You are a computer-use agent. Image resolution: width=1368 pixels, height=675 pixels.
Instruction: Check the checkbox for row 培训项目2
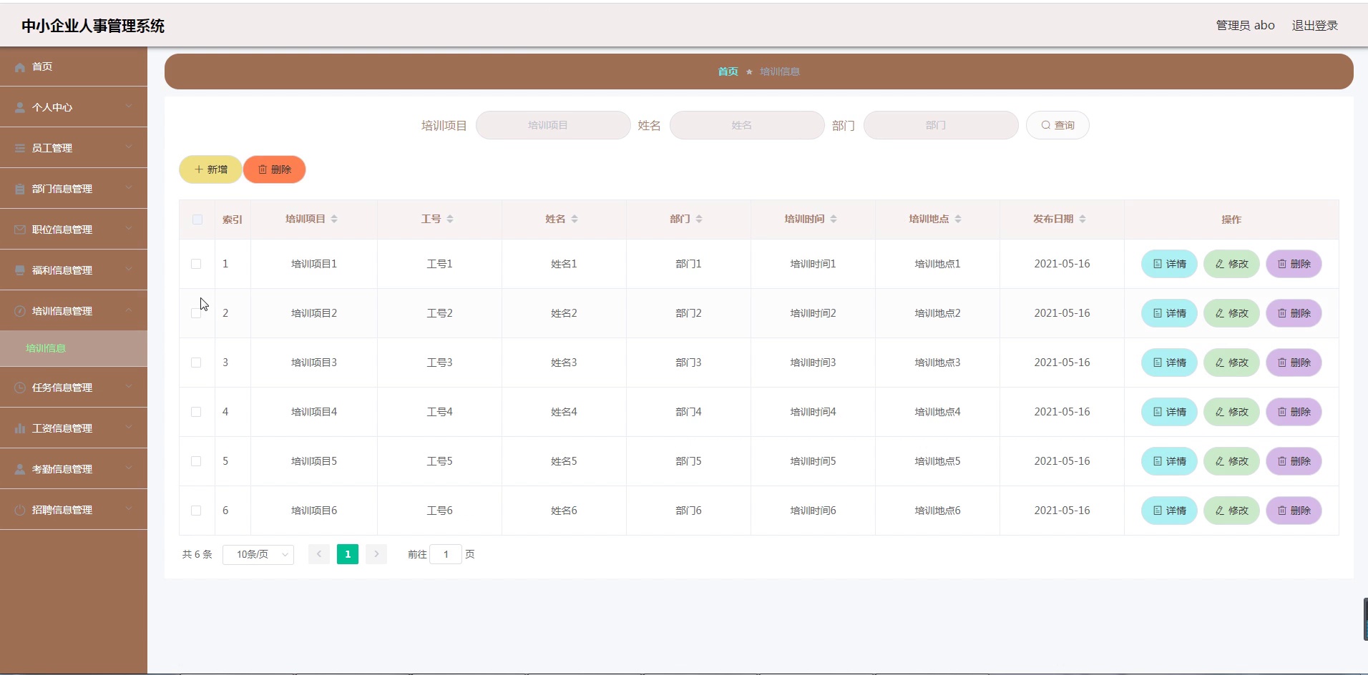(196, 313)
